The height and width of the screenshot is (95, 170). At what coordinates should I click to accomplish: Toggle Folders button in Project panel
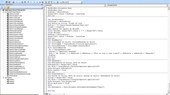point(8,7)
